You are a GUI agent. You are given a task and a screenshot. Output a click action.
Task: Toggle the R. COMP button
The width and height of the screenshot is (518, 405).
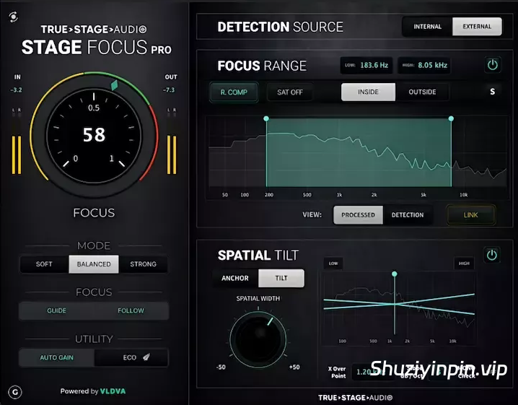tap(234, 92)
